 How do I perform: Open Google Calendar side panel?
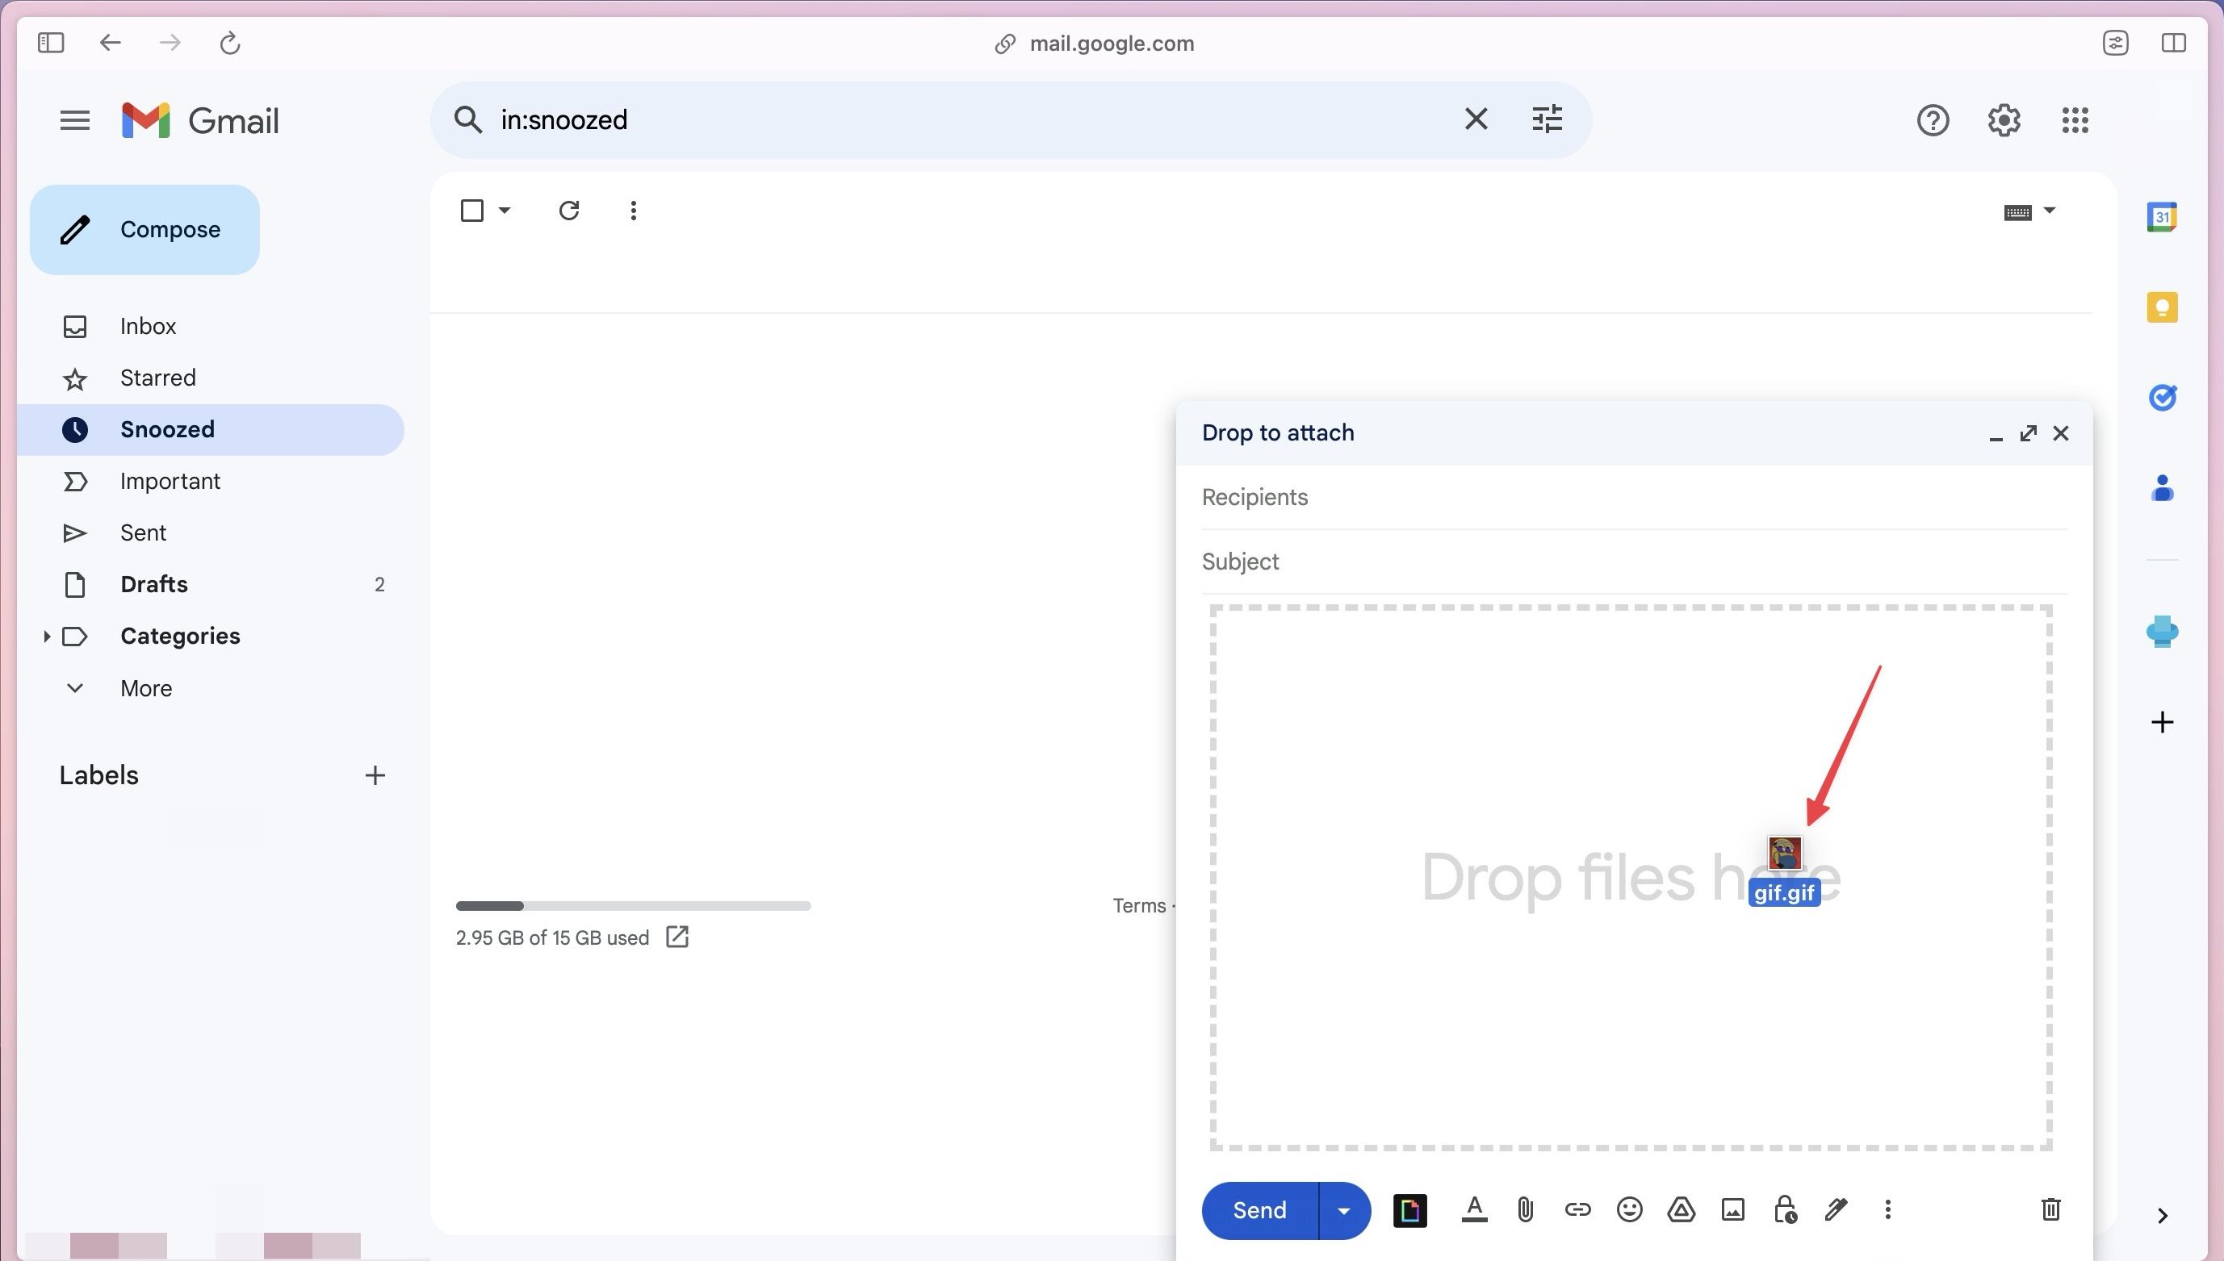coord(2162,216)
